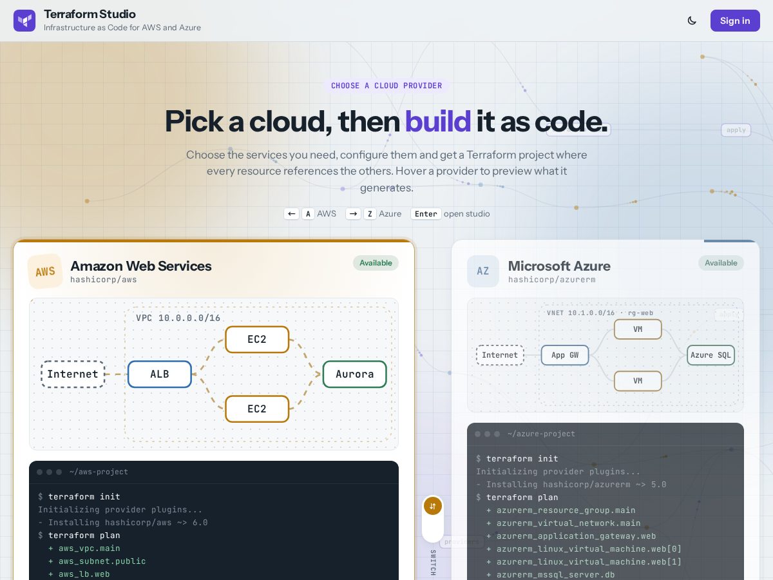Click the Installing hashicorp/azurerm ~> 5.0 line
This screenshot has width=773, height=580.
tap(571, 485)
